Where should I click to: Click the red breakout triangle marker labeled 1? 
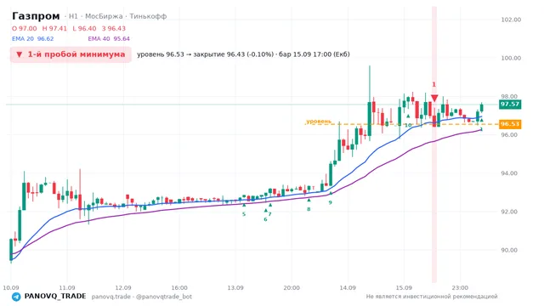[434, 98]
